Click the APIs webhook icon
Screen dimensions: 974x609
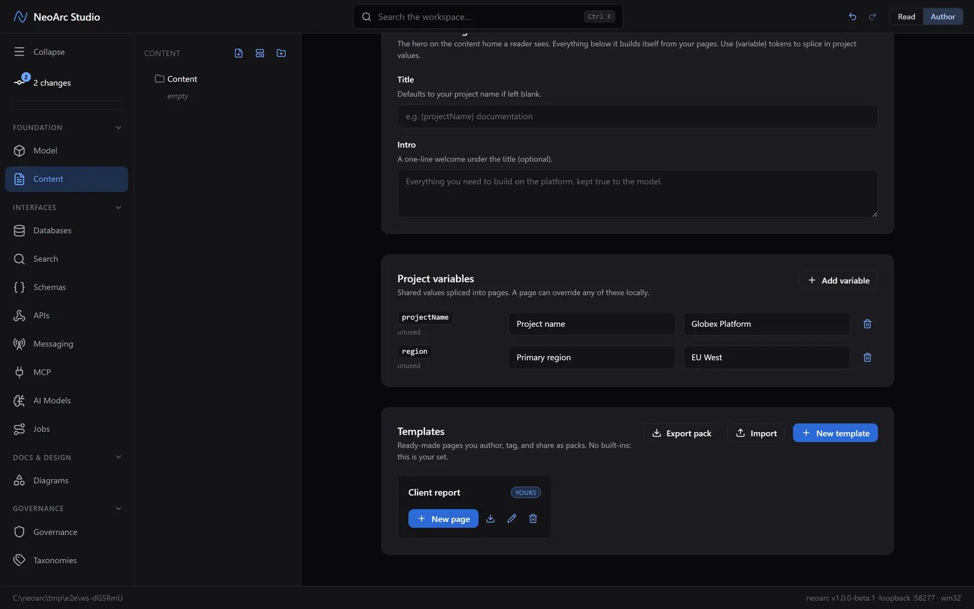tap(19, 315)
